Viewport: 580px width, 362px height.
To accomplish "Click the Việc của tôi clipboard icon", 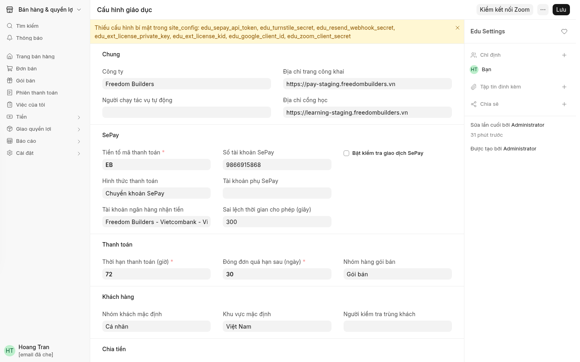I will [x=10, y=105].
